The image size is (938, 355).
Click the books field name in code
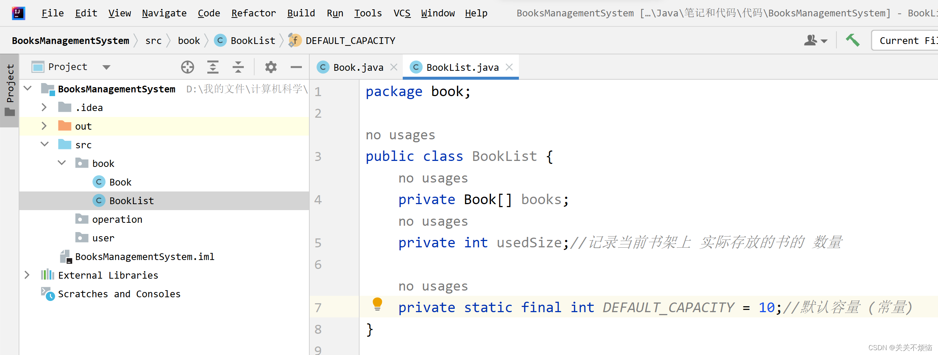tap(541, 200)
